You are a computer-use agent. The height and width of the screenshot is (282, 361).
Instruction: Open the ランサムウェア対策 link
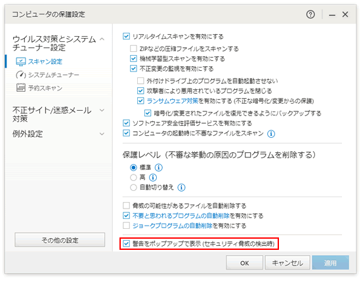coord(173,101)
